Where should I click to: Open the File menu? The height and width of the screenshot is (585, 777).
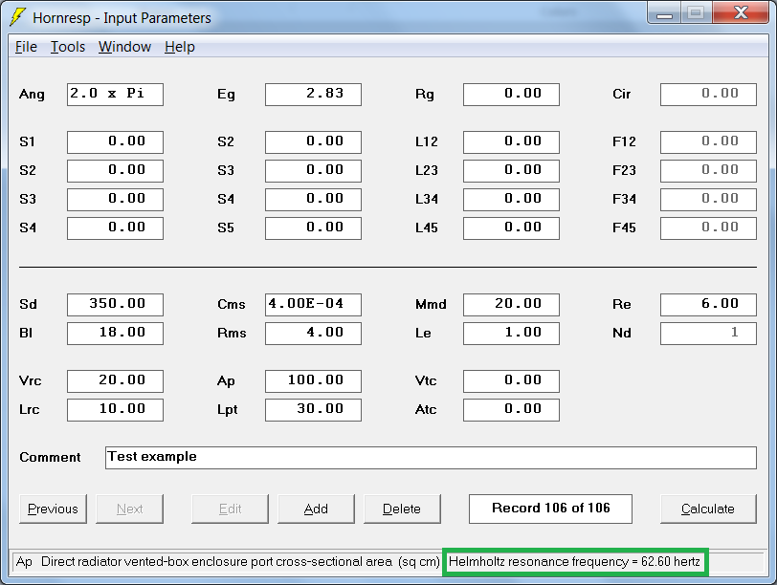point(26,47)
